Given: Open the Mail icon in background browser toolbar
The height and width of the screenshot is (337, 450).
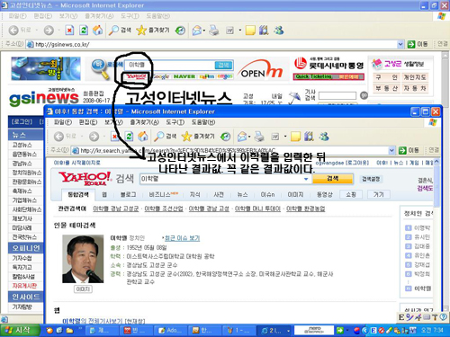Looking at the screenshot, I should click(197, 31).
